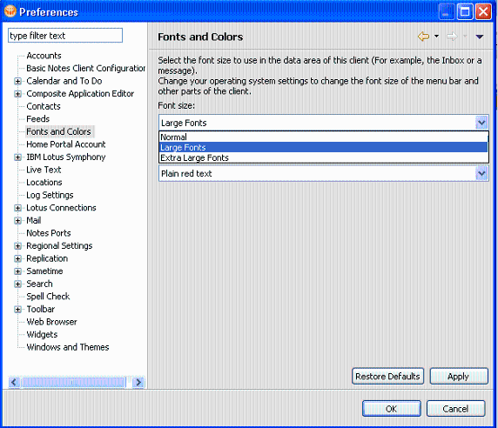Screen dimensions: 498x428
Task: Click the Restore Defaults button
Action: pyautogui.click(x=387, y=377)
